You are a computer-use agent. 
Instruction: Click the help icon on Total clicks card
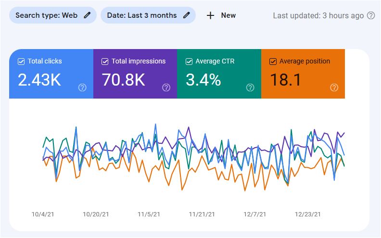click(x=82, y=88)
